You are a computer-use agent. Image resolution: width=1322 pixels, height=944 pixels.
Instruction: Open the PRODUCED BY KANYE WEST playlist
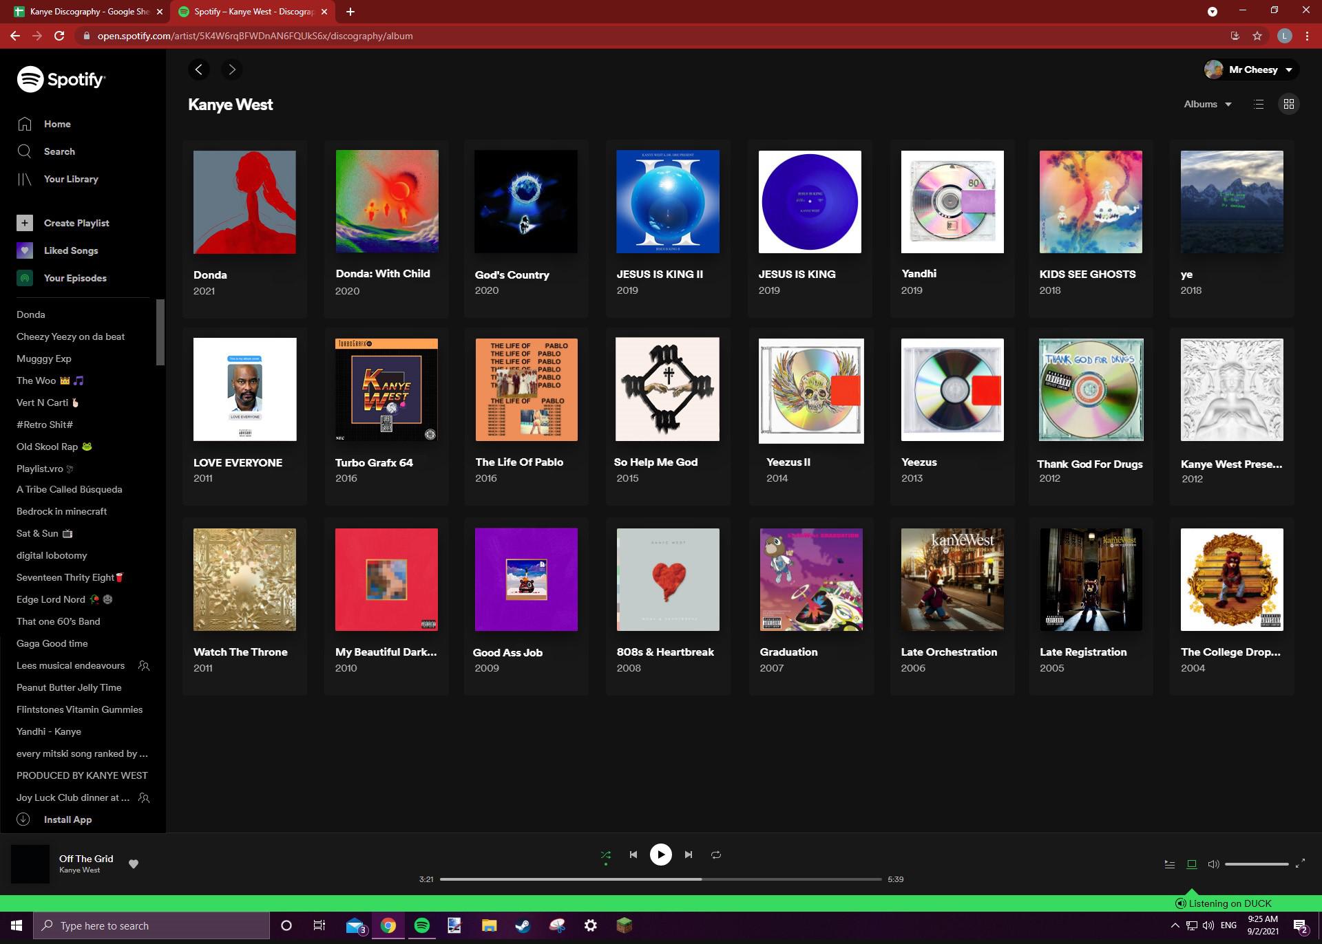coord(82,775)
